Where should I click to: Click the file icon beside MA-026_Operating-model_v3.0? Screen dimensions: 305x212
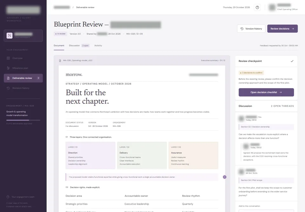[60, 60]
